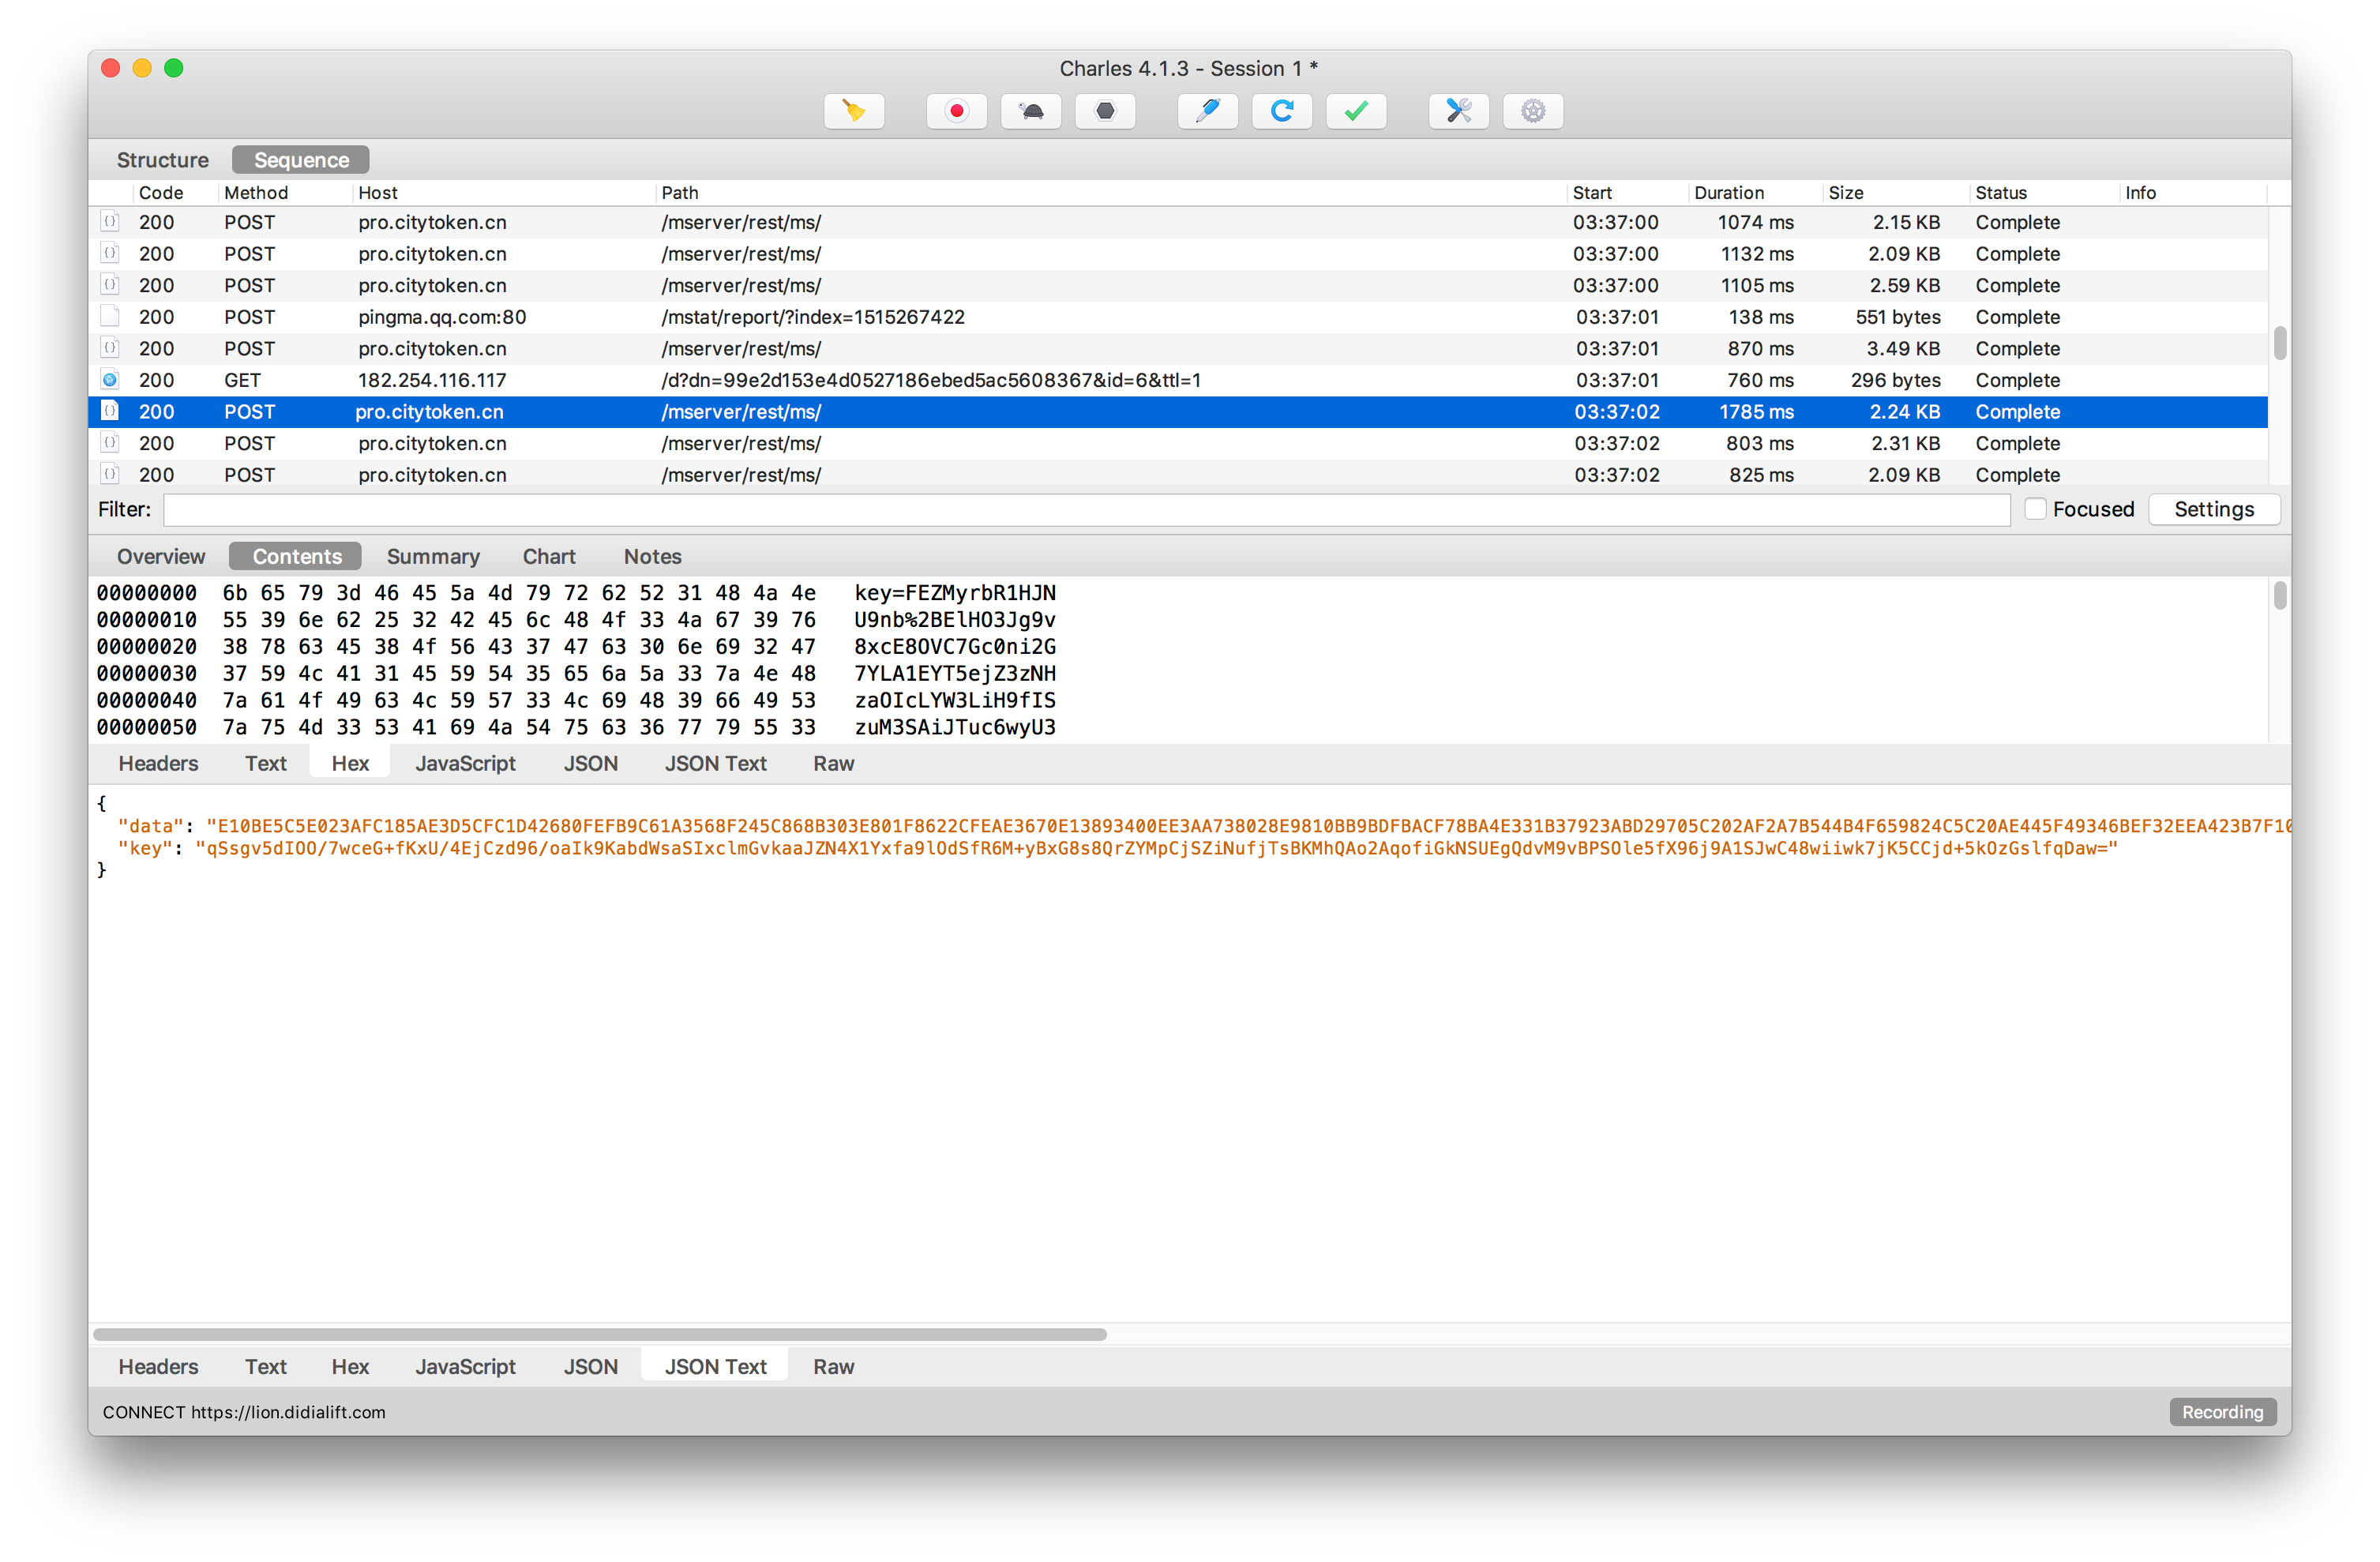
Task: Toggle the hexagon Breakpoints icon
Action: pyautogui.click(x=1104, y=111)
